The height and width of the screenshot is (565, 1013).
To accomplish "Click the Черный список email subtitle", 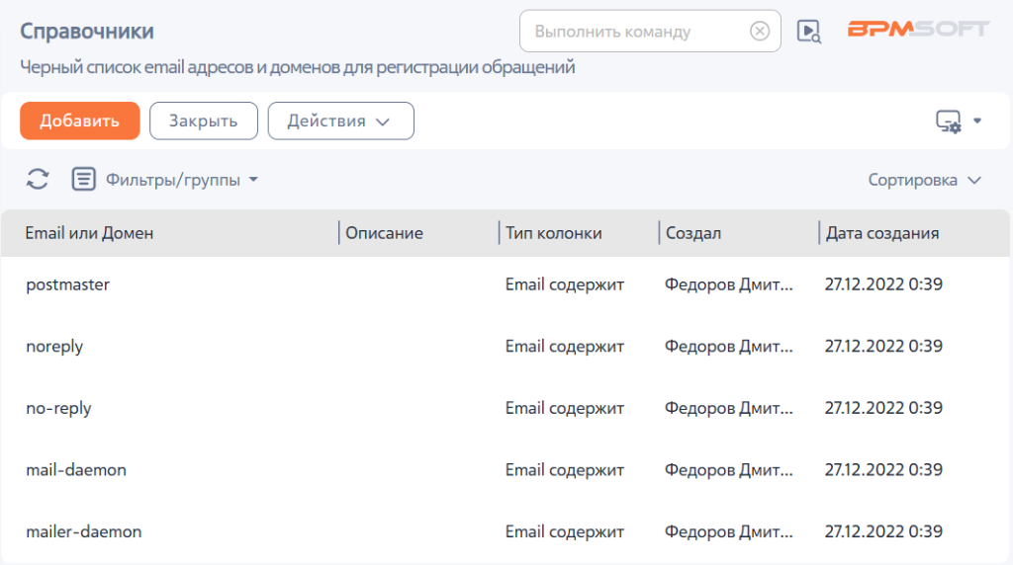I will tap(297, 67).
